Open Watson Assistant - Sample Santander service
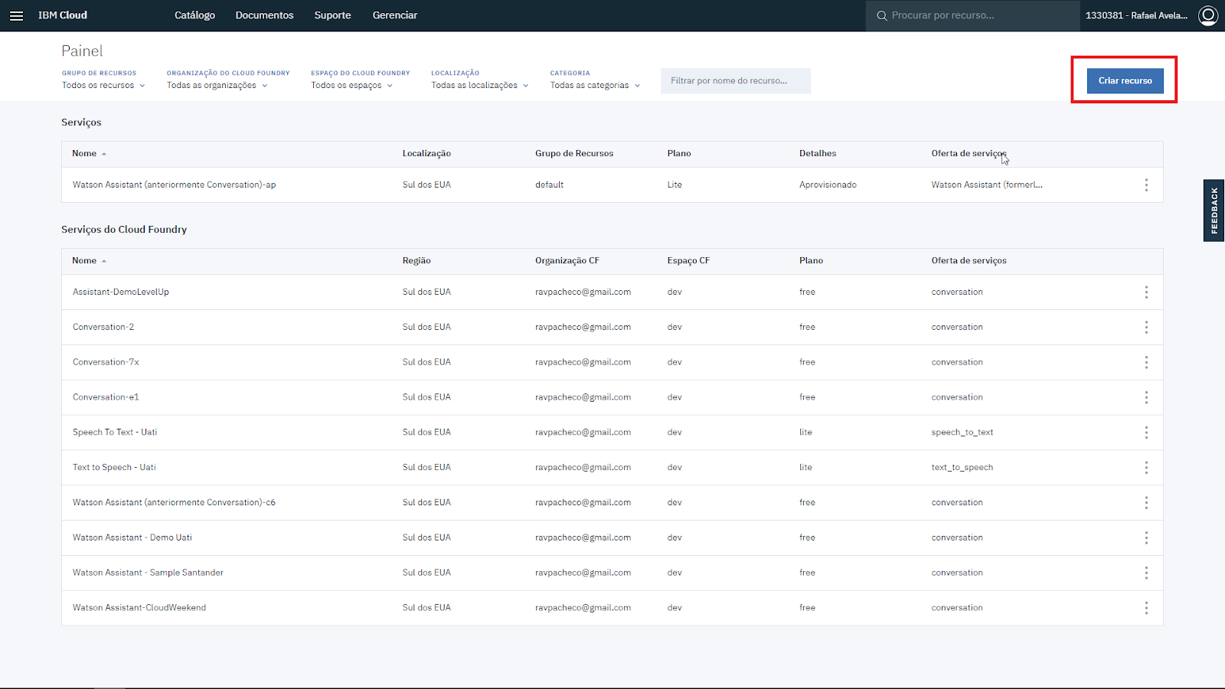Image resolution: width=1225 pixels, height=689 pixels. [148, 573]
